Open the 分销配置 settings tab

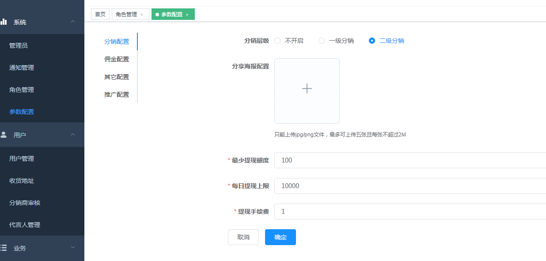click(117, 42)
